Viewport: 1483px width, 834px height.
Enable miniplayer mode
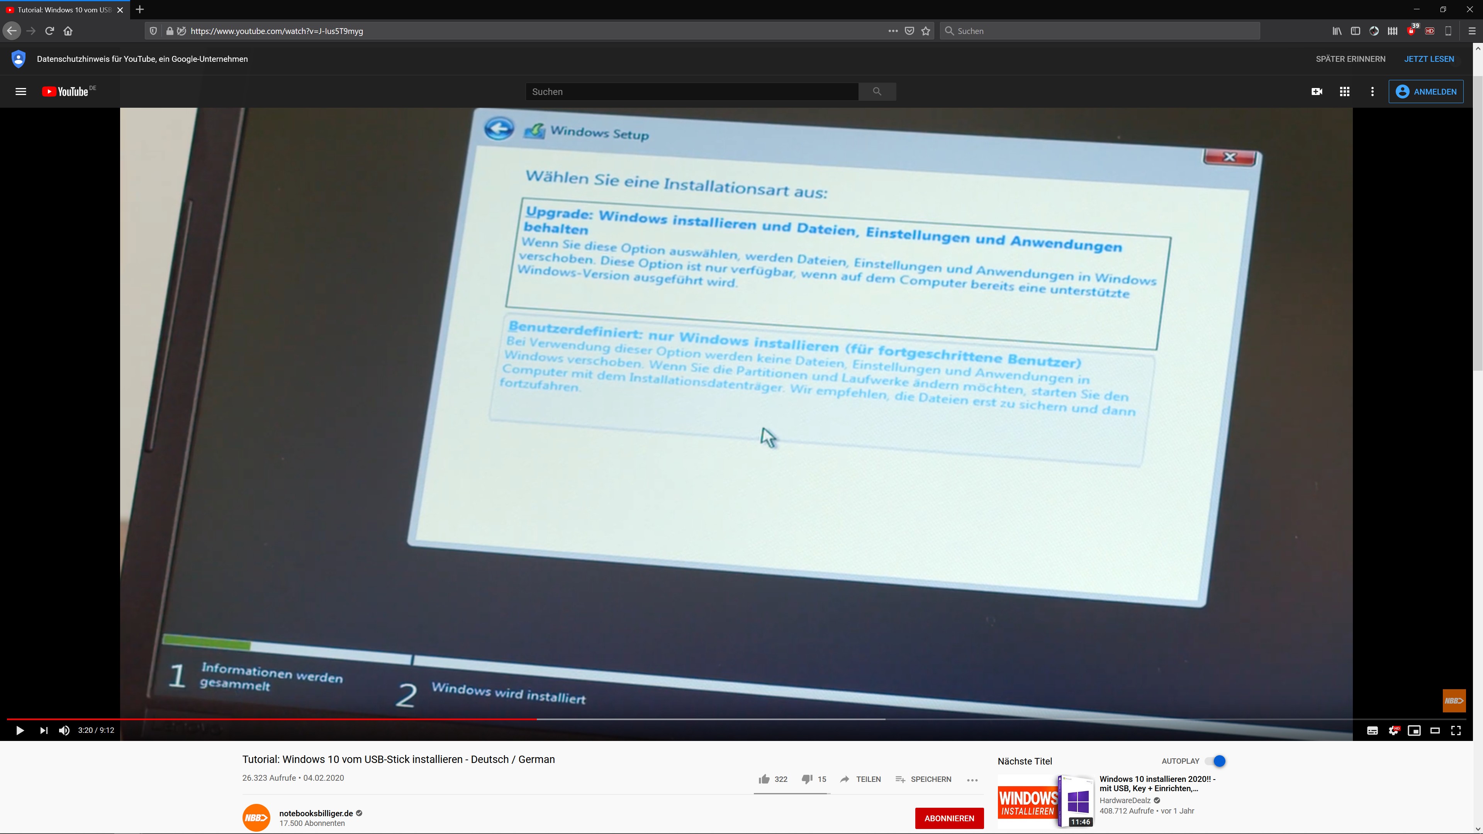click(1414, 731)
